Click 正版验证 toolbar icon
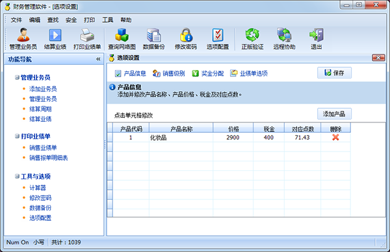390x252 pixels. click(x=252, y=39)
